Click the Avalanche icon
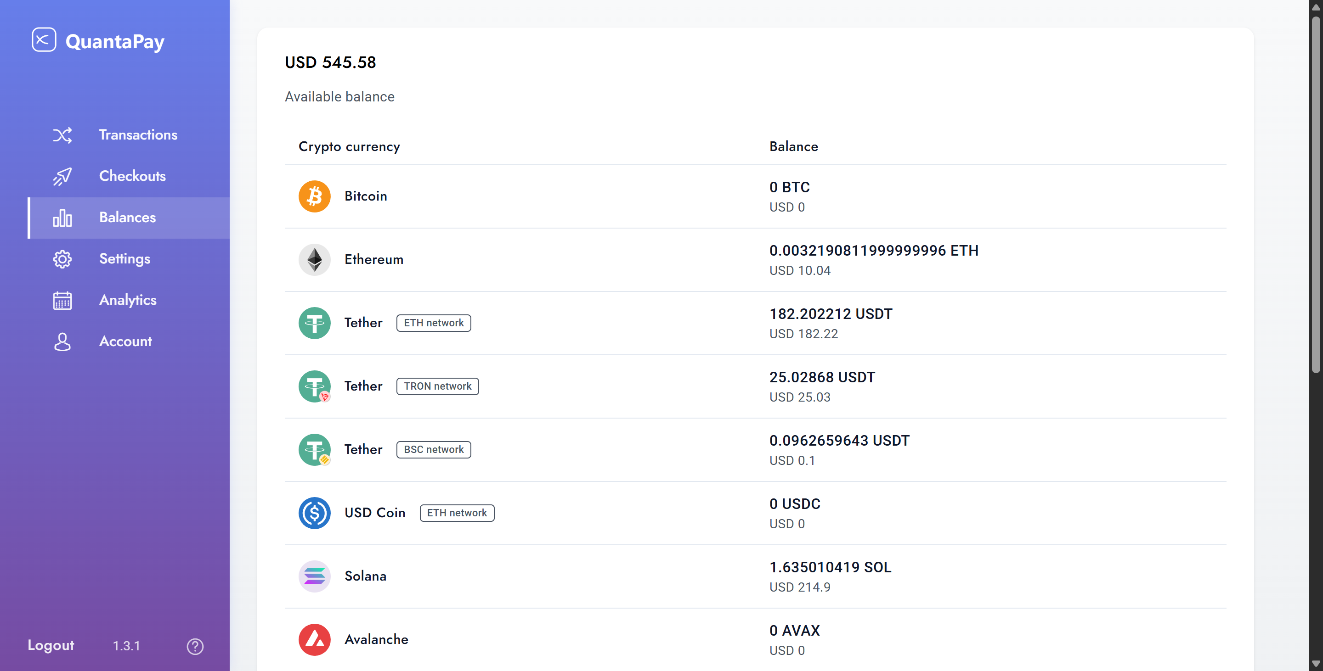Screen dimensions: 1323x671 314,640
